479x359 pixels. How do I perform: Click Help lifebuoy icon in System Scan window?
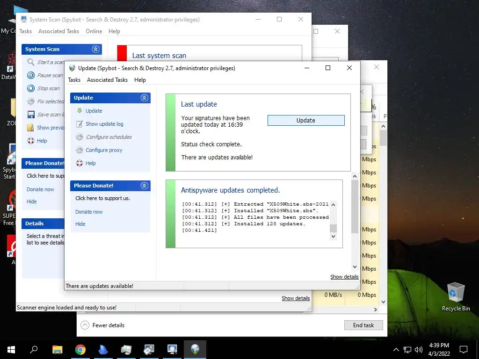point(31,141)
